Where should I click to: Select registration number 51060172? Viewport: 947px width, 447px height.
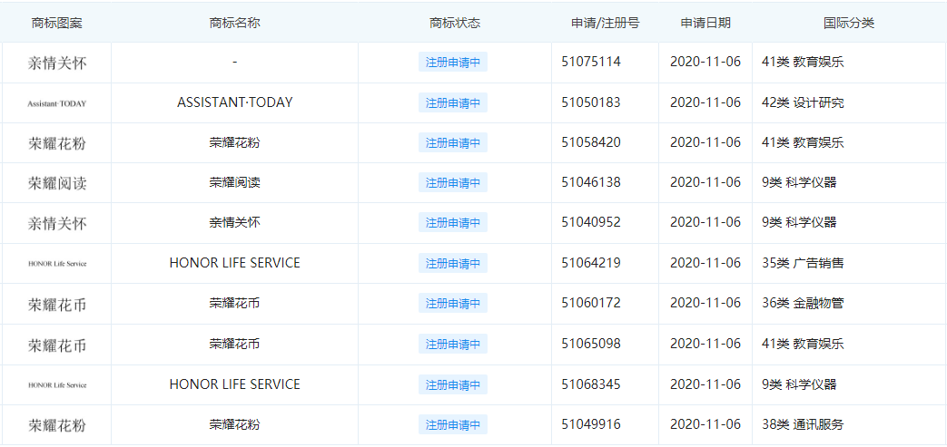tap(591, 303)
